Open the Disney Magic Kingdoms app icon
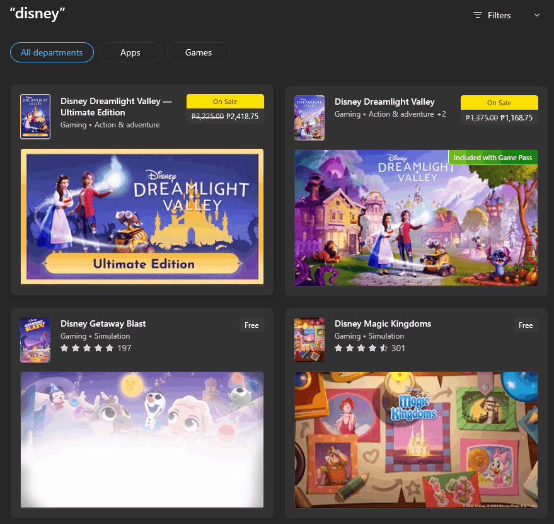Screen dimensions: 554x524 click(309, 339)
